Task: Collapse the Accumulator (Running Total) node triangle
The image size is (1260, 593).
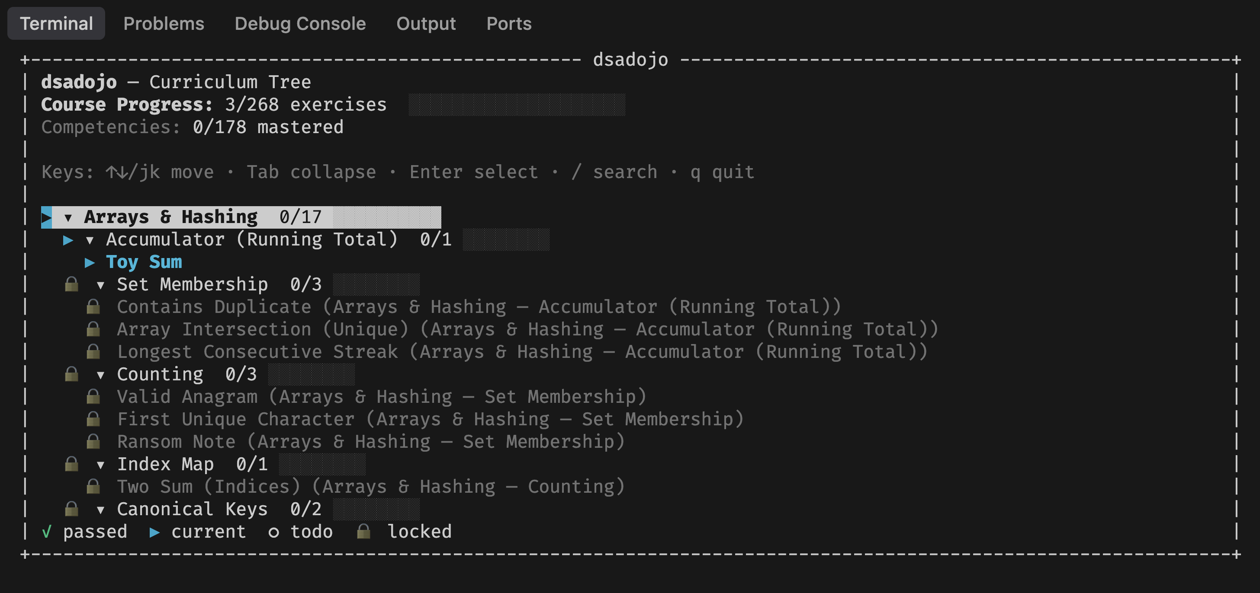Action: tap(90, 240)
